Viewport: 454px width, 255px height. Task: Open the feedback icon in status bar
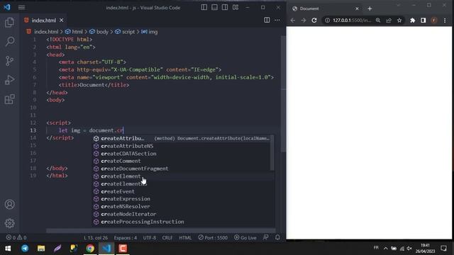click(266, 237)
